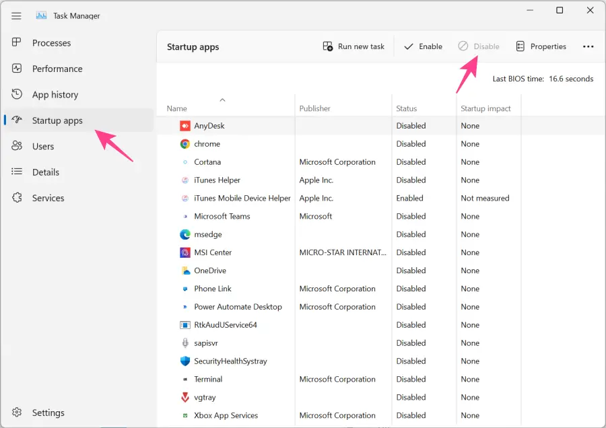Click the vgtray red icon

coord(185,397)
